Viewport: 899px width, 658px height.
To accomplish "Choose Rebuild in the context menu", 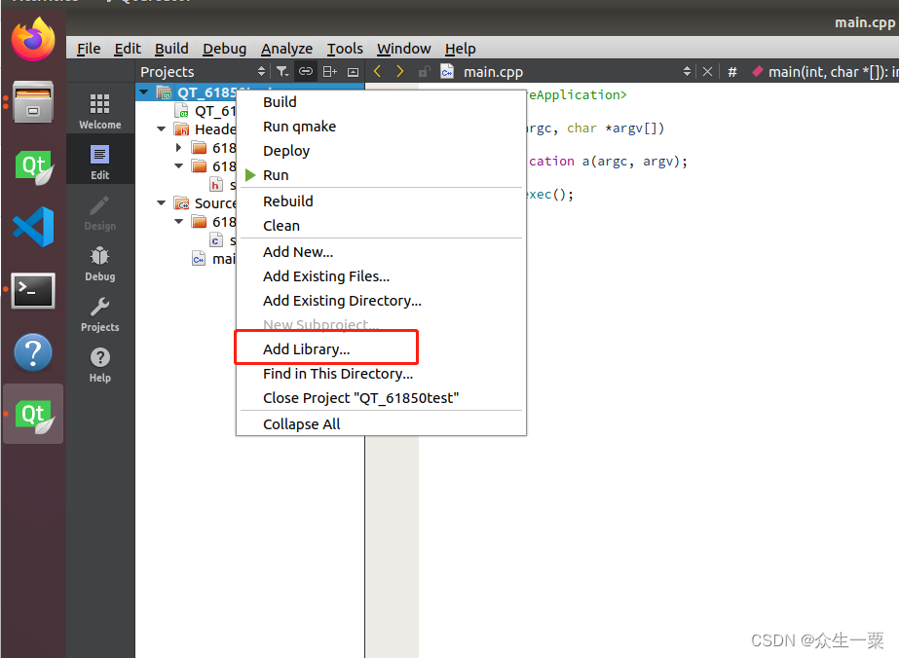I will tap(381, 201).
